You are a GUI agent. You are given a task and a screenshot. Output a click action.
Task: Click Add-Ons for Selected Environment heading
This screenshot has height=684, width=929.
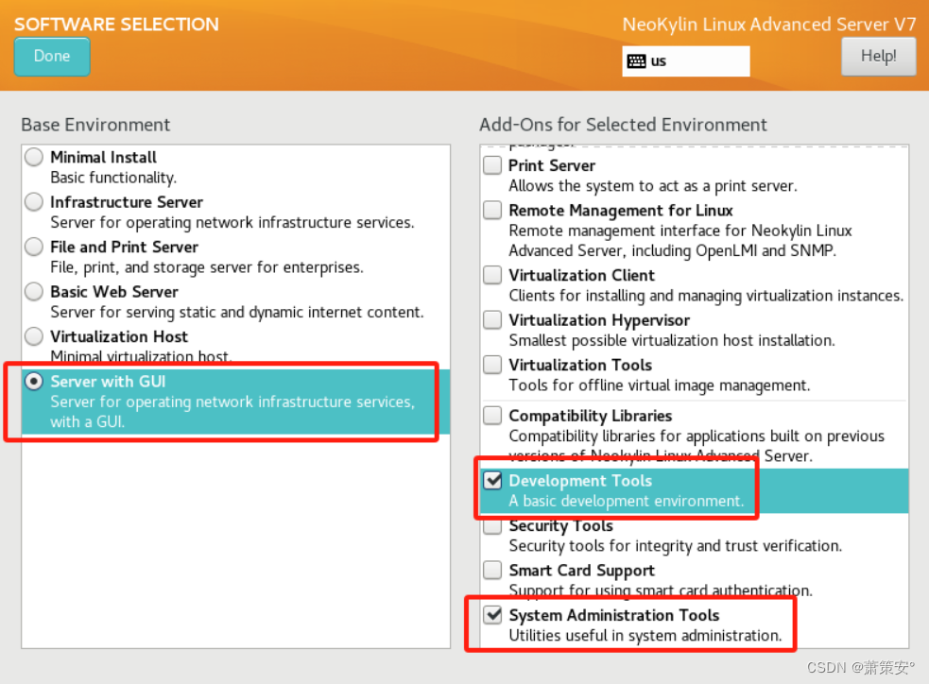624,125
